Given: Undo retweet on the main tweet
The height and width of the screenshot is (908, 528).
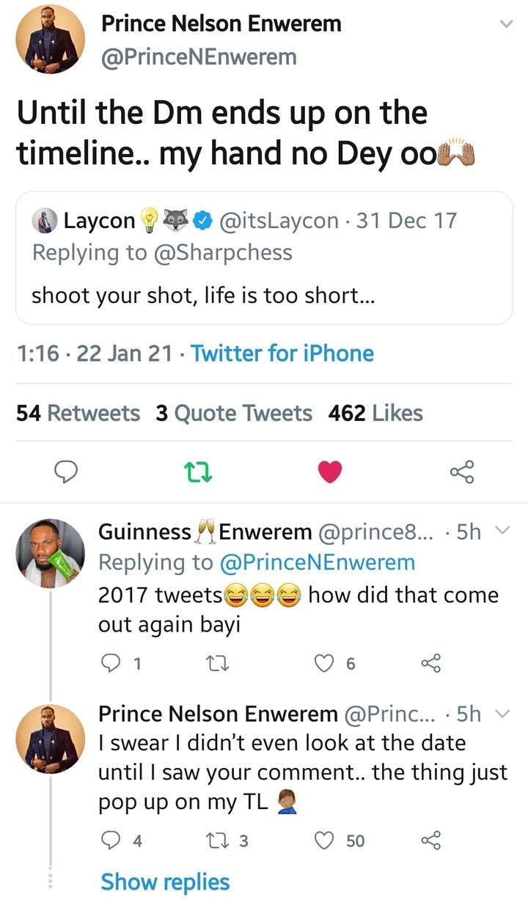Looking at the screenshot, I should click(199, 472).
